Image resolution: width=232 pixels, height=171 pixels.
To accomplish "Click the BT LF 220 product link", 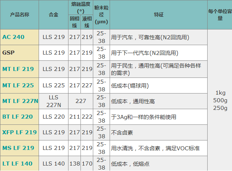I will click(17, 117).
